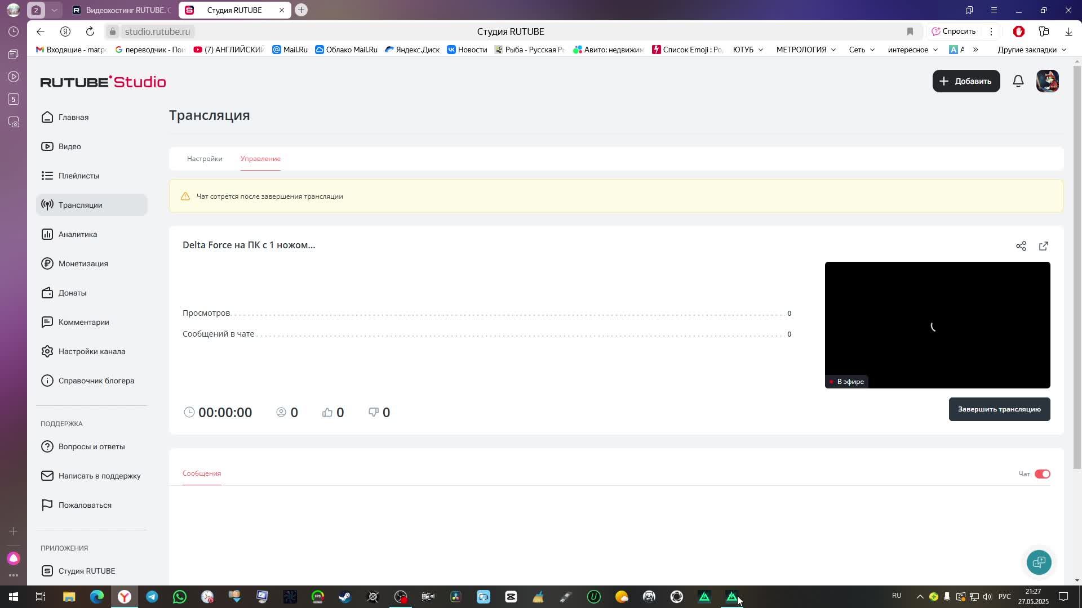Close the Студия RUTUBE tab
This screenshot has height=608, width=1082.
point(282,10)
